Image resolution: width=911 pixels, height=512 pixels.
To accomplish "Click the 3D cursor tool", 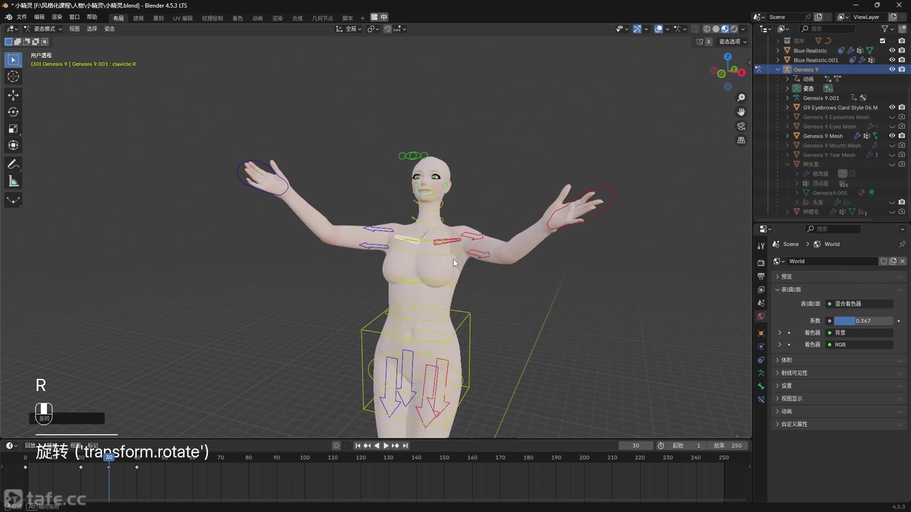I will [x=13, y=76].
